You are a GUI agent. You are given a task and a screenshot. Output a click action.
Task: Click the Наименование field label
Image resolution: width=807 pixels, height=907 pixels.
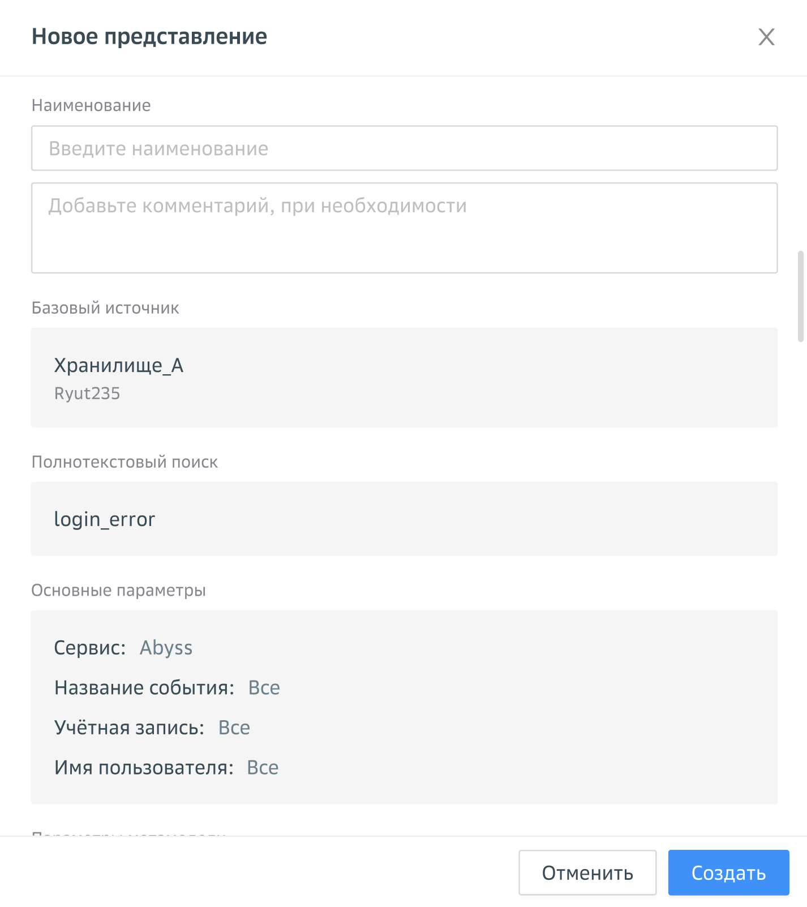click(91, 105)
